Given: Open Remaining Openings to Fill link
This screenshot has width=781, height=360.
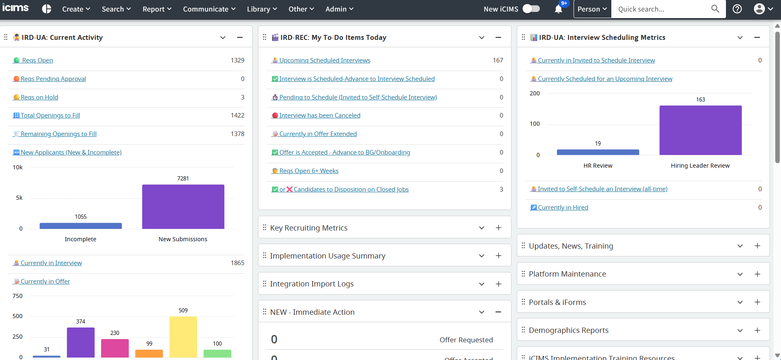Looking at the screenshot, I should [x=55, y=134].
